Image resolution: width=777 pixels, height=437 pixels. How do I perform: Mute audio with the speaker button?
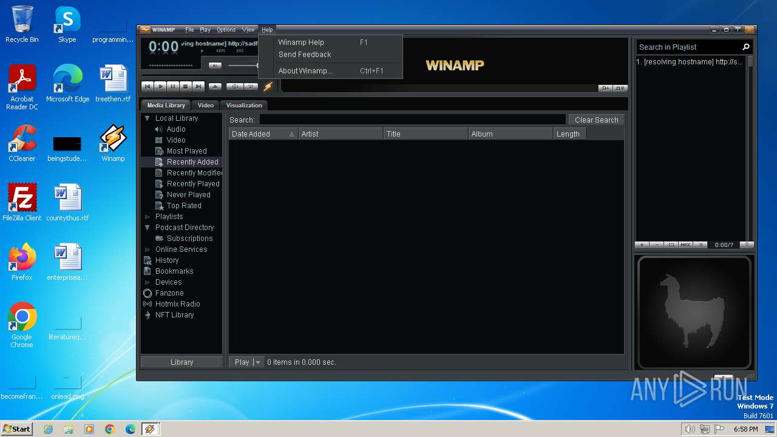[215, 66]
